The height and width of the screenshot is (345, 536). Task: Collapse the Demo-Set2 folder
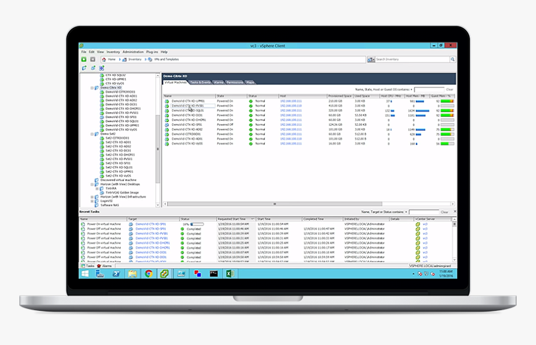coord(92,134)
